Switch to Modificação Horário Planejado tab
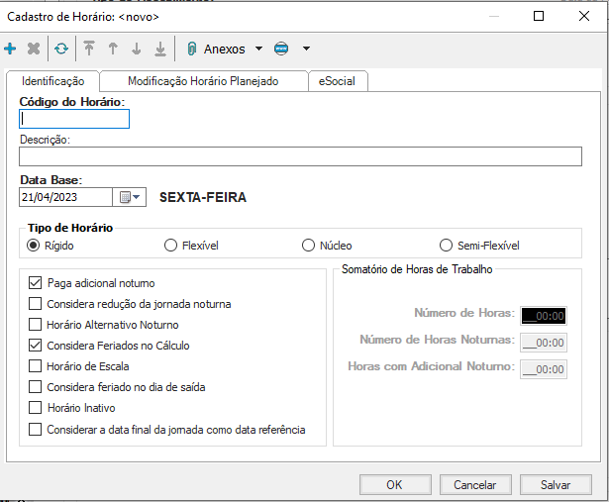Viewport: 609px width, 502px height. coord(203,81)
